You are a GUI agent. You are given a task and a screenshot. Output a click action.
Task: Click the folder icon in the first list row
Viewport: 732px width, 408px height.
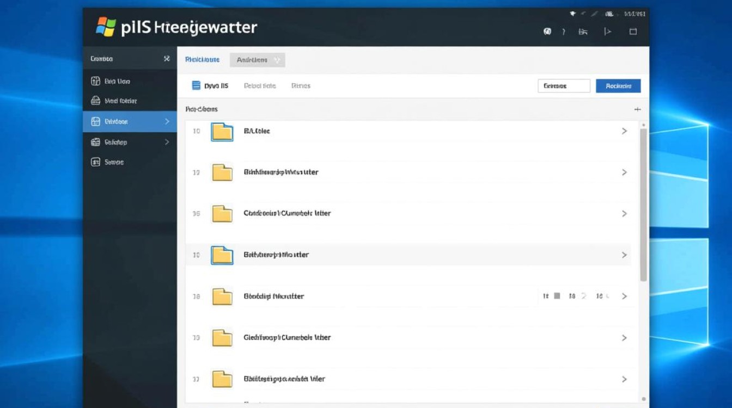(x=222, y=132)
